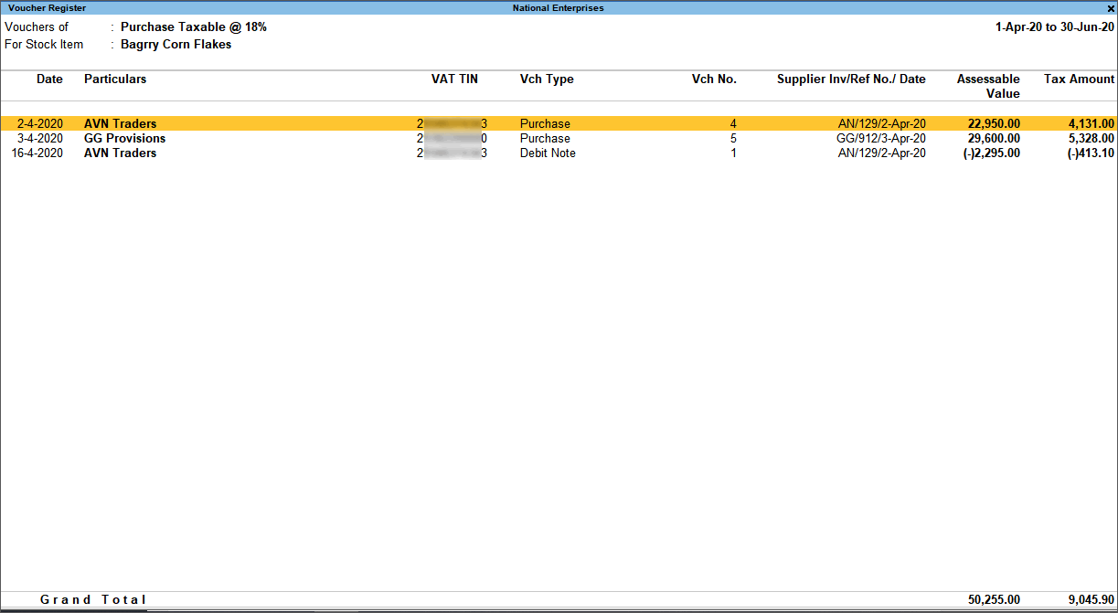Click the Voucher Register title
The height and width of the screenshot is (613, 1118).
tap(47, 8)
